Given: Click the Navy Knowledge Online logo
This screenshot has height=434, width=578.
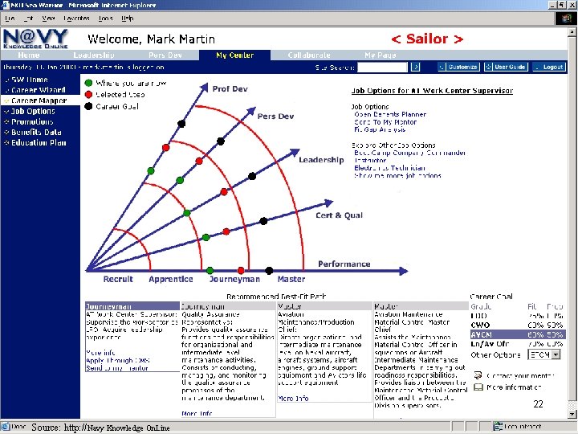Looking at the screenshot, I should 35,39.
